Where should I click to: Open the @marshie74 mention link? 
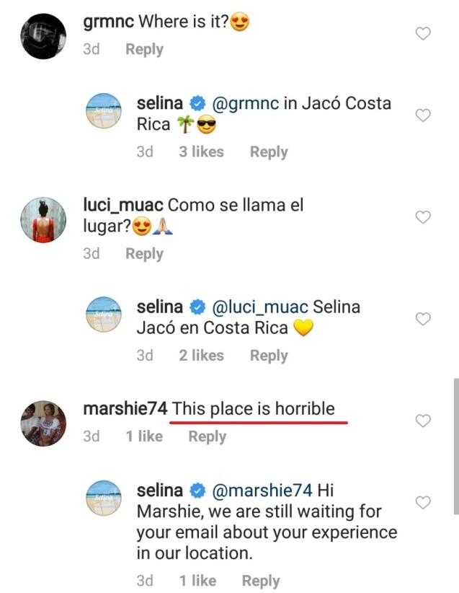[262, 491]
